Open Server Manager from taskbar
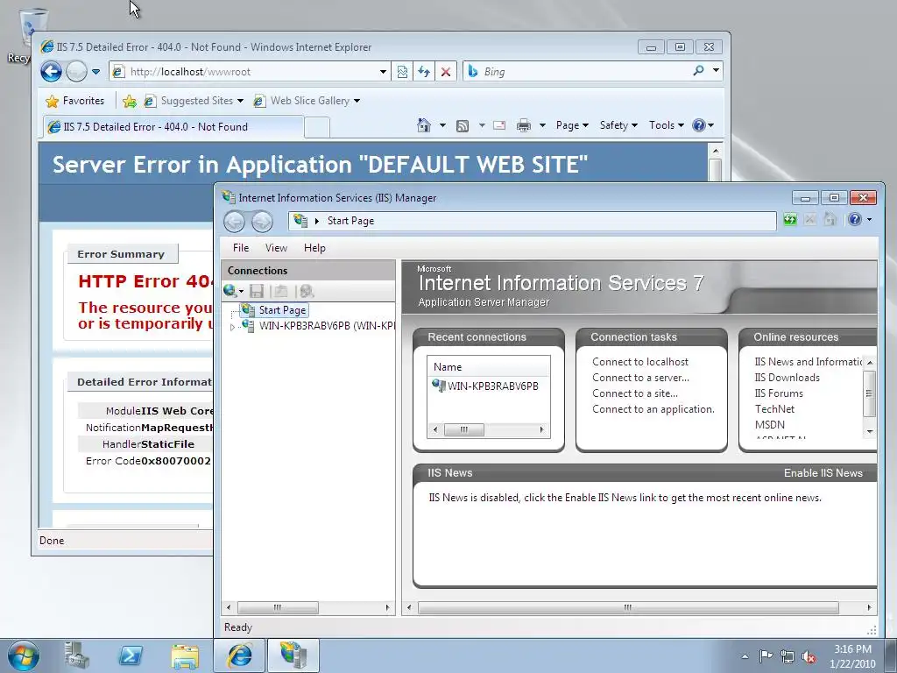 [x=77, y=655]
